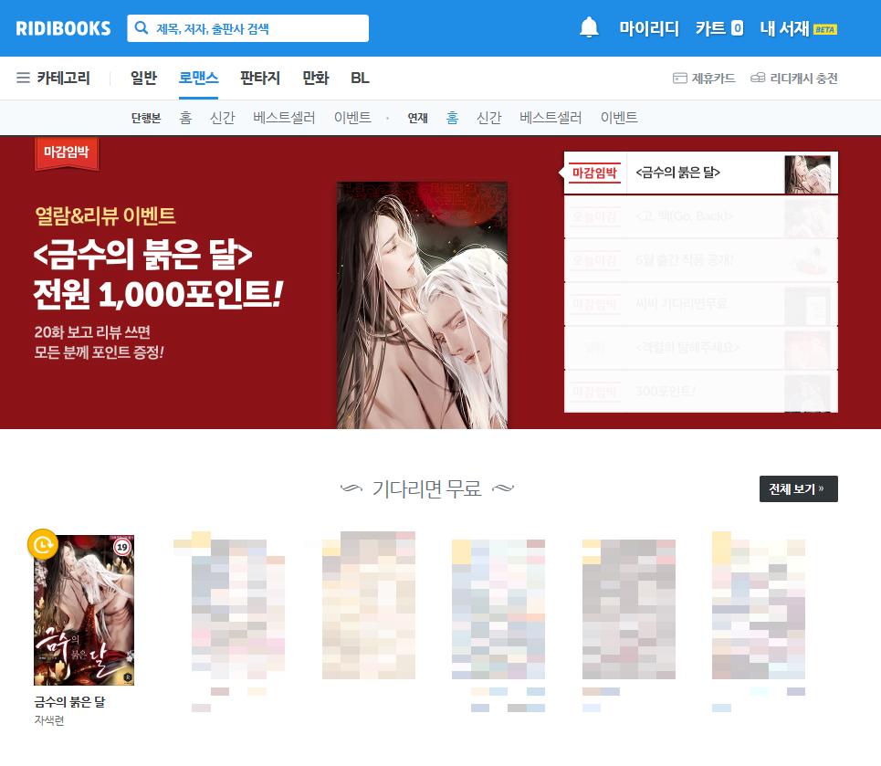
Task: Open 연재 베스트셀러 list
Action: tap(551, 118)
